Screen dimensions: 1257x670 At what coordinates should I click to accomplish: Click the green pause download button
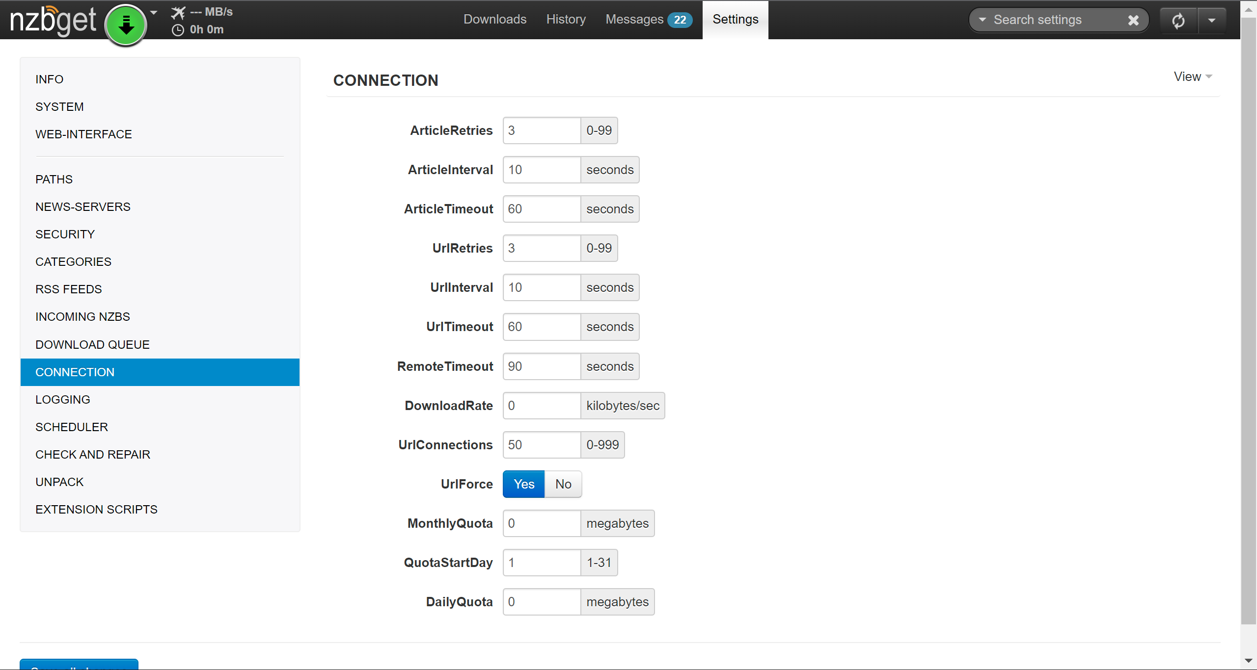point(126,25)
